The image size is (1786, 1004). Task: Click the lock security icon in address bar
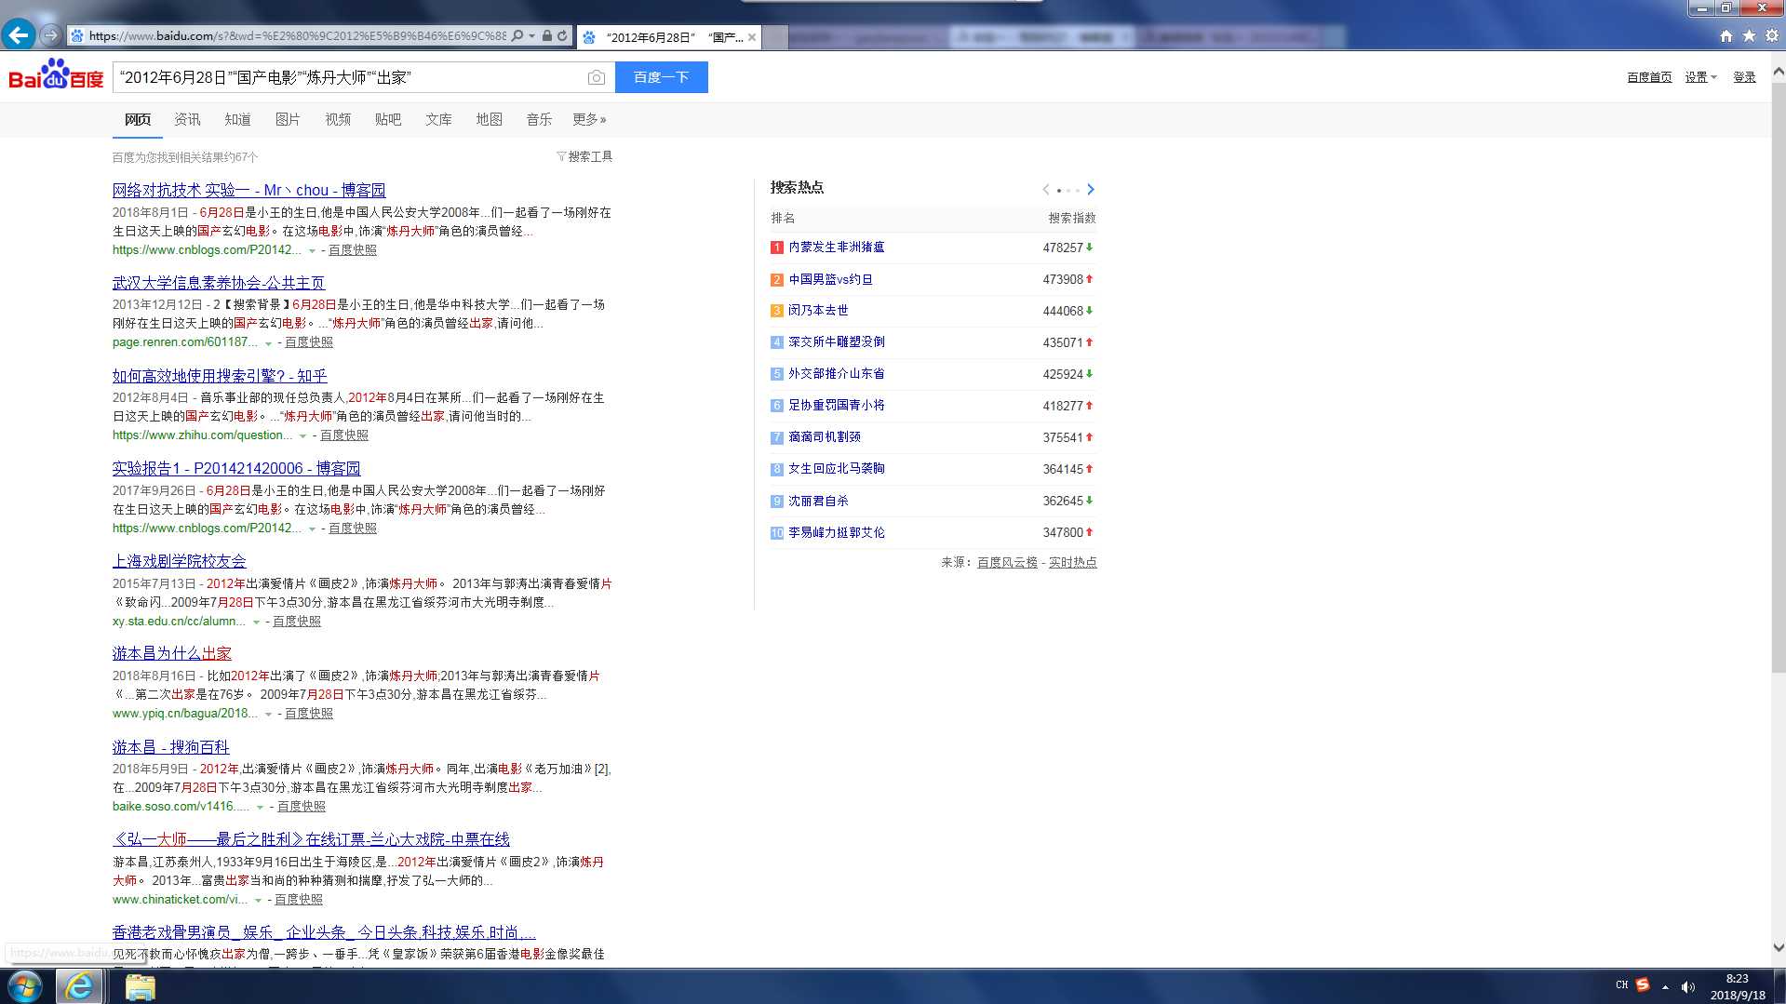(547, 35)
